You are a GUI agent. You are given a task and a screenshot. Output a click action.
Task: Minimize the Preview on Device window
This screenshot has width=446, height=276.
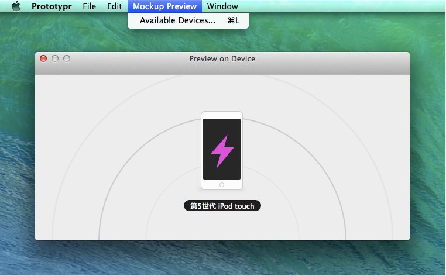tap(55, 58)
